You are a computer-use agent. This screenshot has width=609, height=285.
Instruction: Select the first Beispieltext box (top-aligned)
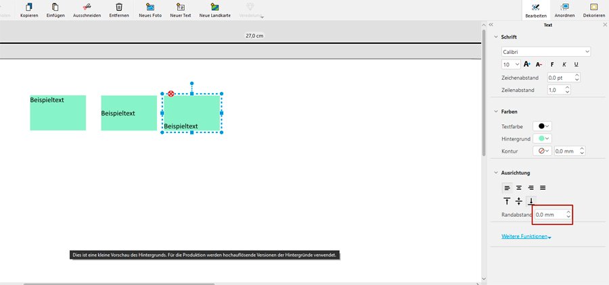[58, 113]
